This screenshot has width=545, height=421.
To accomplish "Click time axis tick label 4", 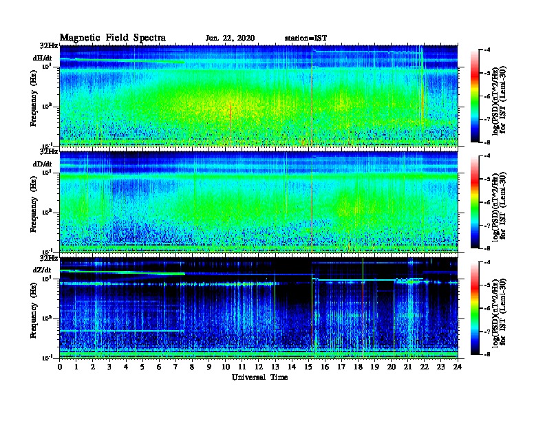I will [x=126, y=367].
